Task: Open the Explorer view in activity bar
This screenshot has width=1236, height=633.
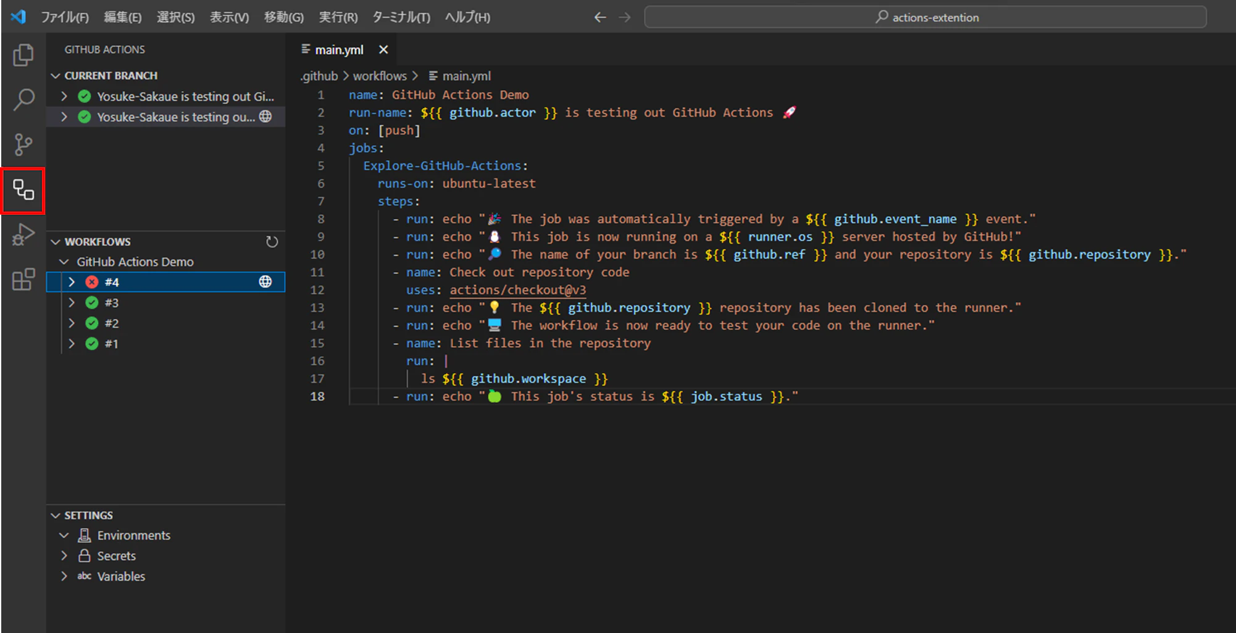Action: (x=23, y=56)
